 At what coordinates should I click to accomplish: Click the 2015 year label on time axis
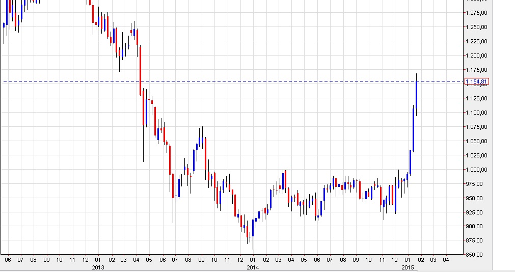point(408,267)
